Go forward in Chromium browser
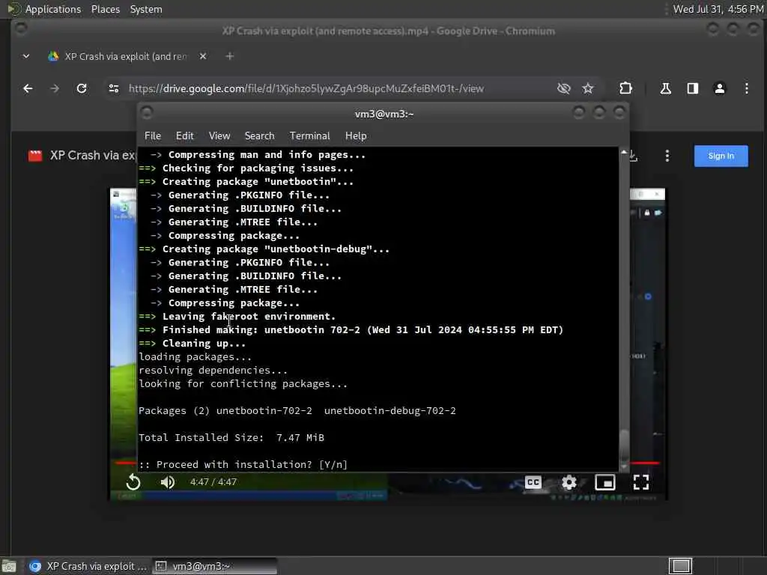The image size is (767, 575). 55,88
